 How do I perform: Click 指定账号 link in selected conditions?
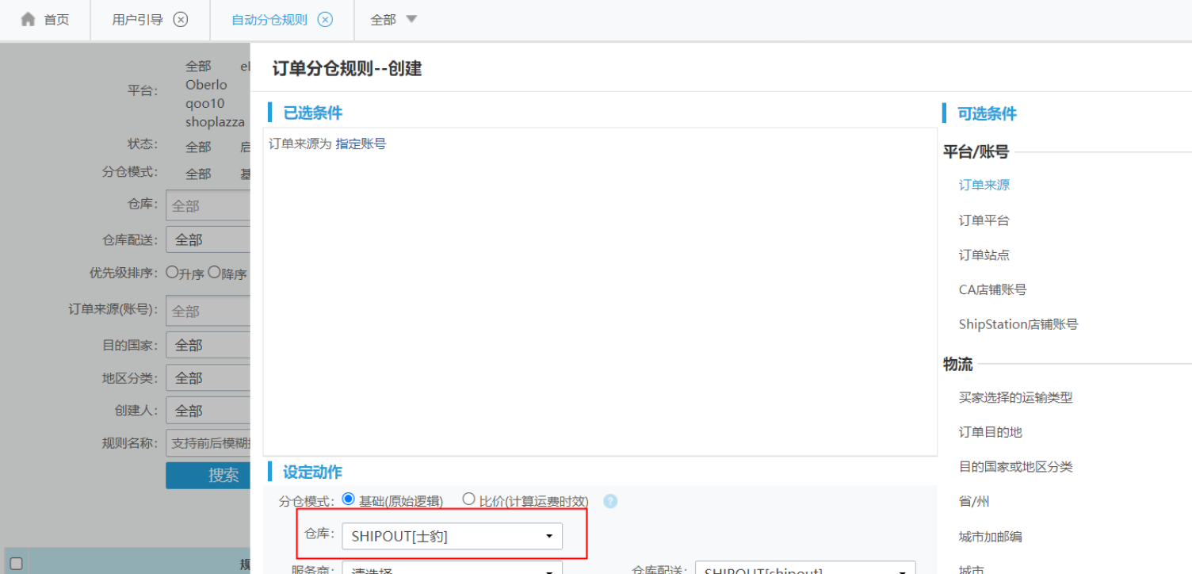pyautogui.click(x=361, y=144)
